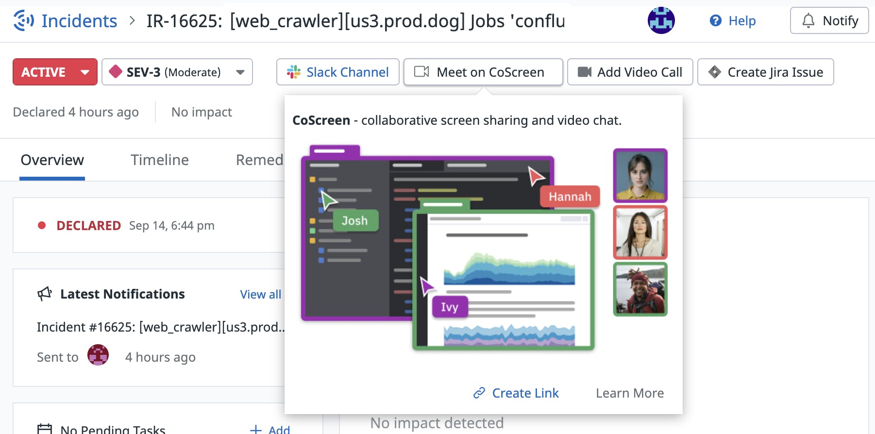The width and height of the screenshot is (875, 434).
Task: Open the Slack Channel button
Action: (x=338, y=72)
